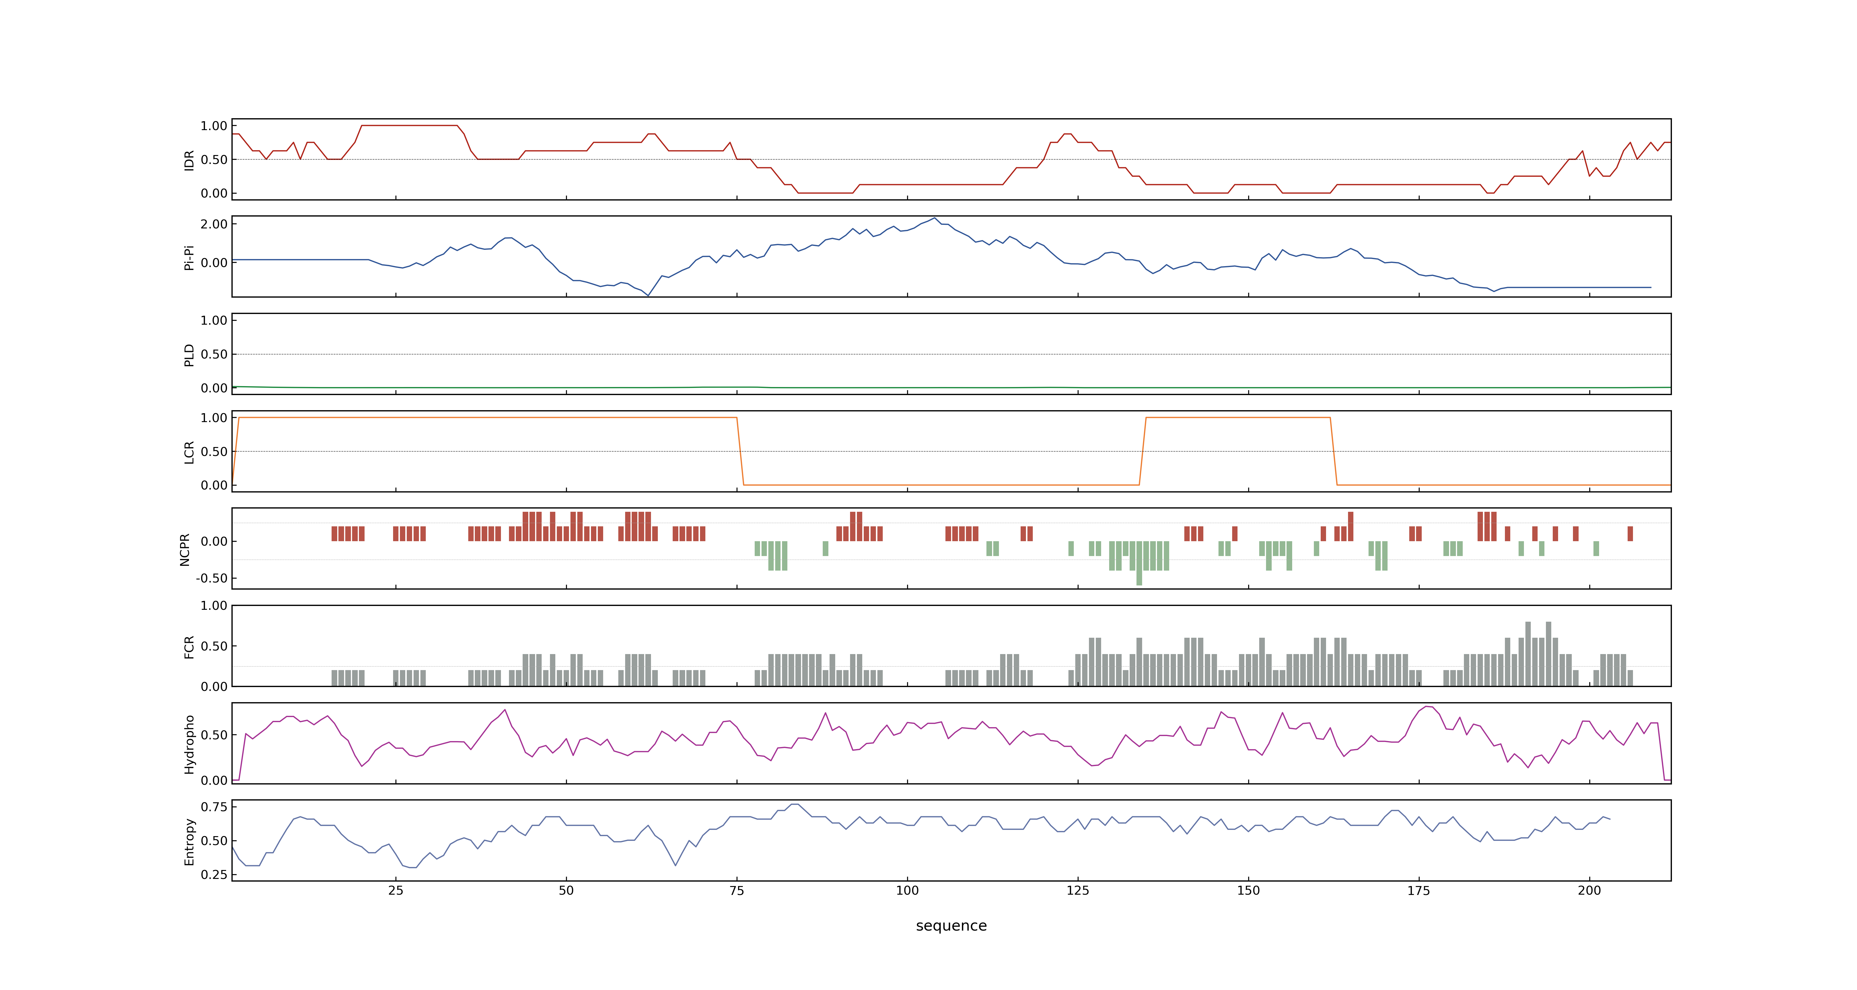Click the lowest green NCPR bar
The image size is (1857, 990).
(1139, 563)
